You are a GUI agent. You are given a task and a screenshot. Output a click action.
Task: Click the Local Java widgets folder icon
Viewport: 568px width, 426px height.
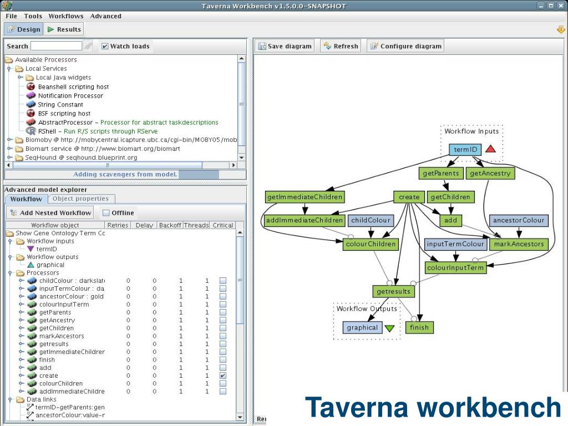pos(30,78)
